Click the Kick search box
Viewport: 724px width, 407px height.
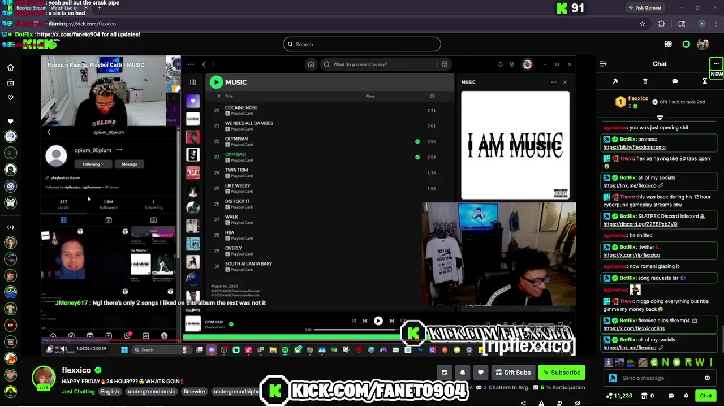point(362,44)
